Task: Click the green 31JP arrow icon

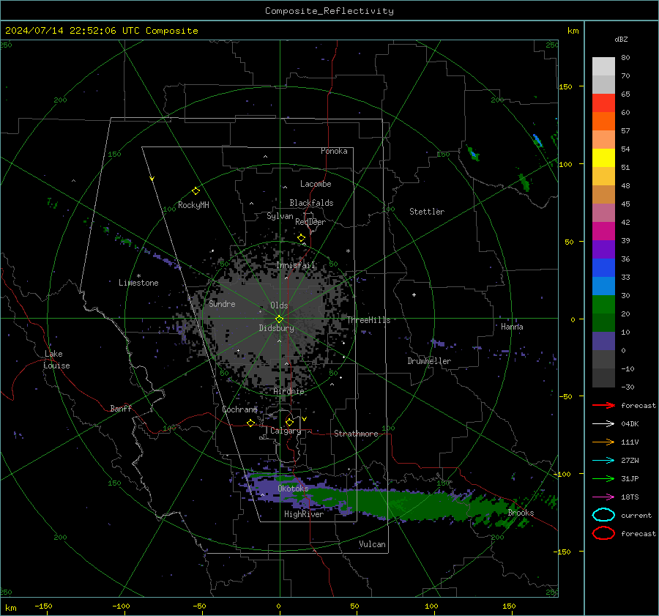Action: click(603, 478)
